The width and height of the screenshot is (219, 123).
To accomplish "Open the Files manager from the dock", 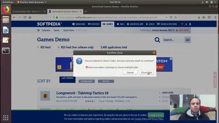I will (6, 19).
